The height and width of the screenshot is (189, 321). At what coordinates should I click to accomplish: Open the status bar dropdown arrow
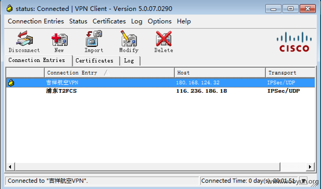tap(303, 181)
